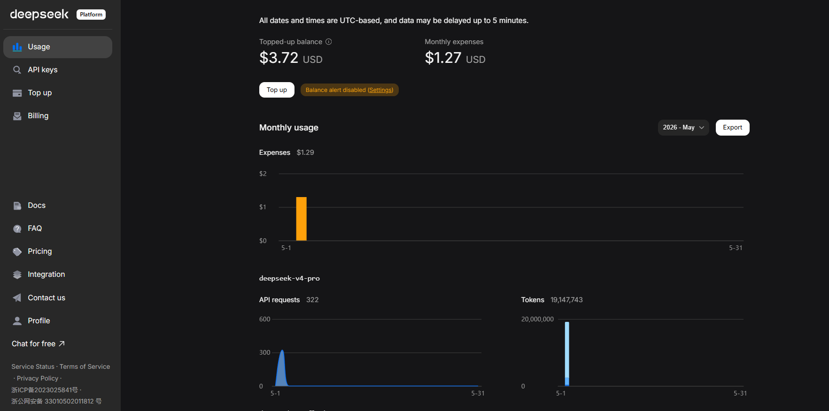Click the FAQ question mark icon
This screenshot has width=829, height=411.
point(17,228)
